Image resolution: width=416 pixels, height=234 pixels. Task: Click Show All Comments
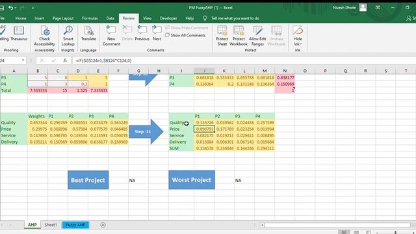click(185, 35)
